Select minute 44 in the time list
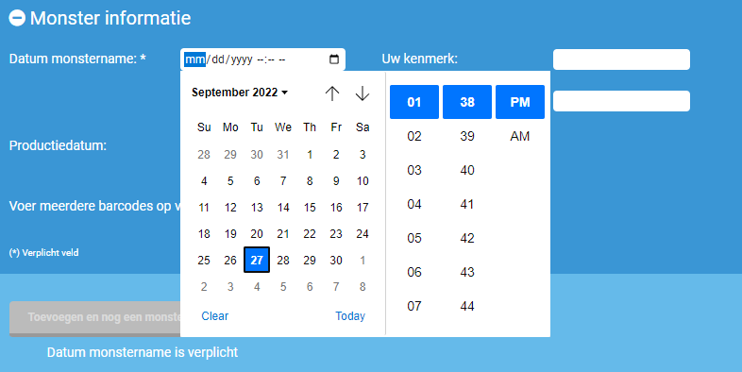The width and height of the screenshot is (742, 372). (x=467, y=306)
